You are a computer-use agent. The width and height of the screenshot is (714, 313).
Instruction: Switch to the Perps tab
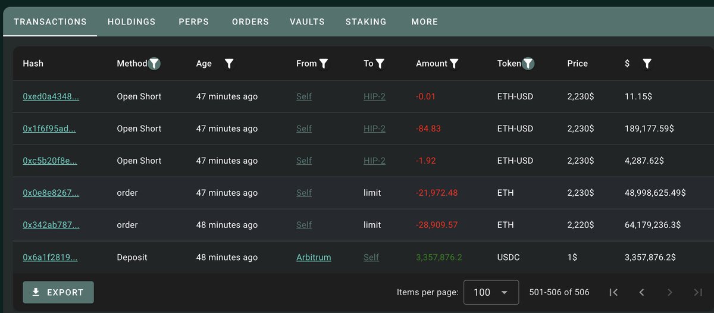point(193,22)
